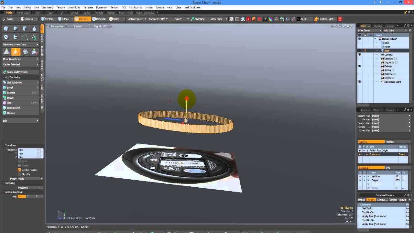The height and width of the screenshot is (233, 414).
Task: Add a cube primitive from the toolbox
Action: [6, 29]
